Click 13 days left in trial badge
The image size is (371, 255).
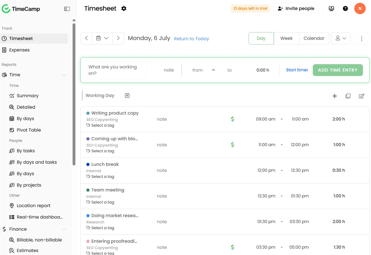point(250,9)
